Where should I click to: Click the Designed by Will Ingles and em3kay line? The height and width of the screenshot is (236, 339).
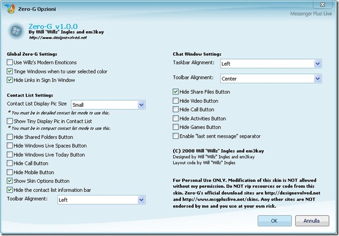click(x=214, y=157)
